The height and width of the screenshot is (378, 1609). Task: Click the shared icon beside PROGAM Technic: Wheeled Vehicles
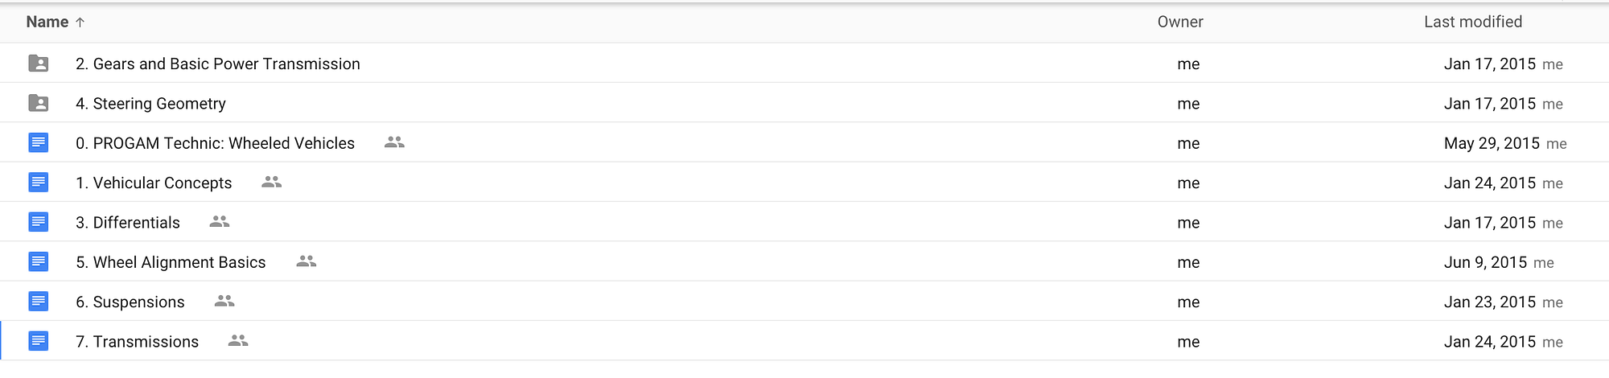394,142
